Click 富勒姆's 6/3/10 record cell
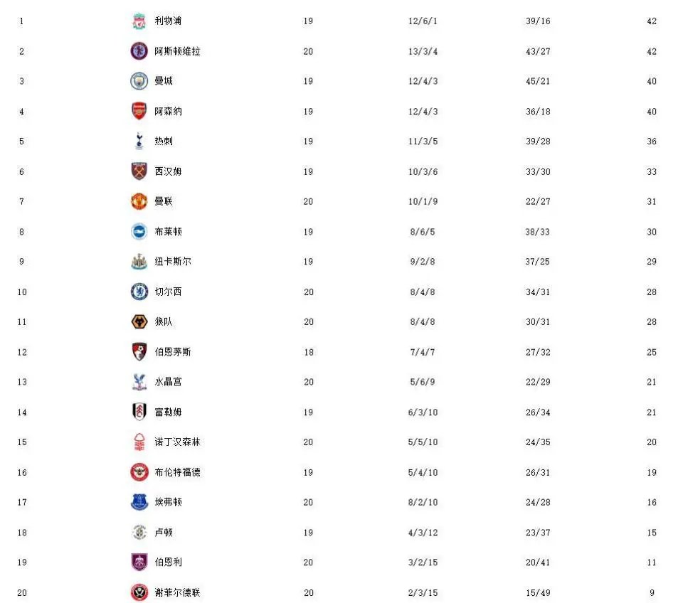683x603 pixels. [x=423, y=412]
